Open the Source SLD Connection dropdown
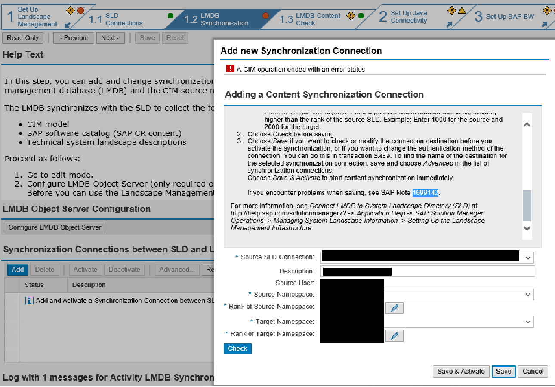 pos(528,258)
